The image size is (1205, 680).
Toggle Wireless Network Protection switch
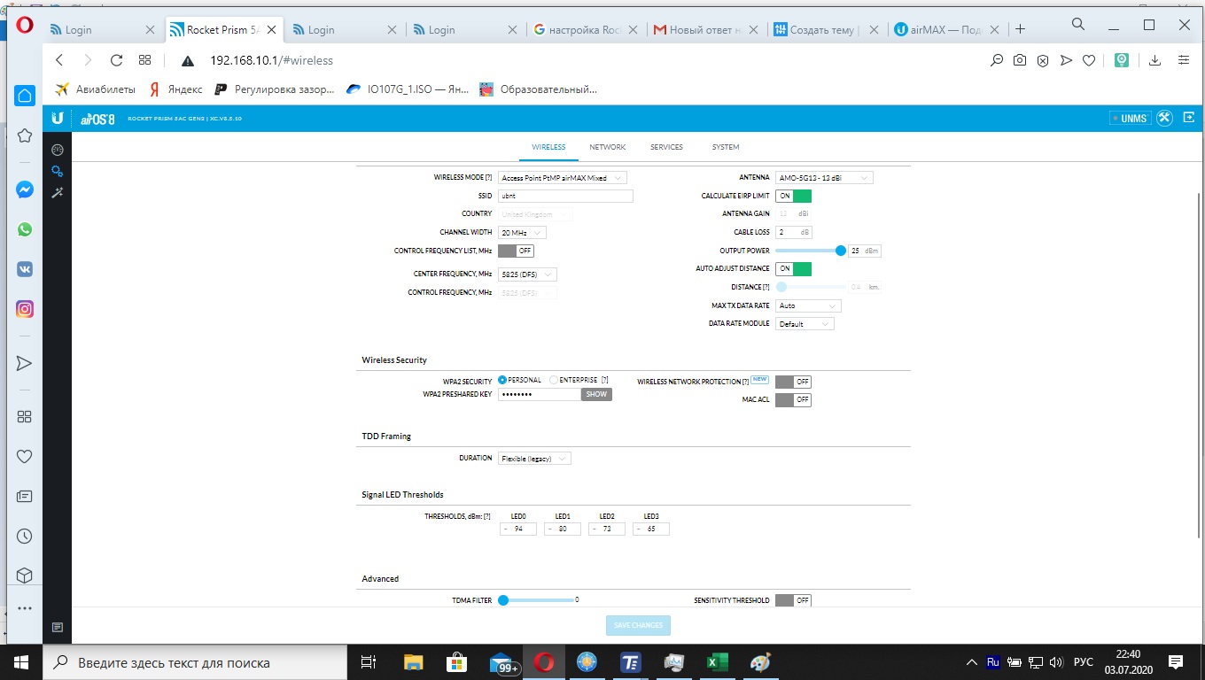[793, 382]
